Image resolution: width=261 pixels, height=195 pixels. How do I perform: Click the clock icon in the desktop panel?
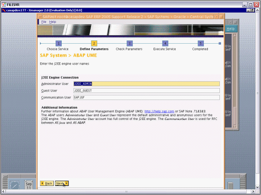click(x=14, y=183)
